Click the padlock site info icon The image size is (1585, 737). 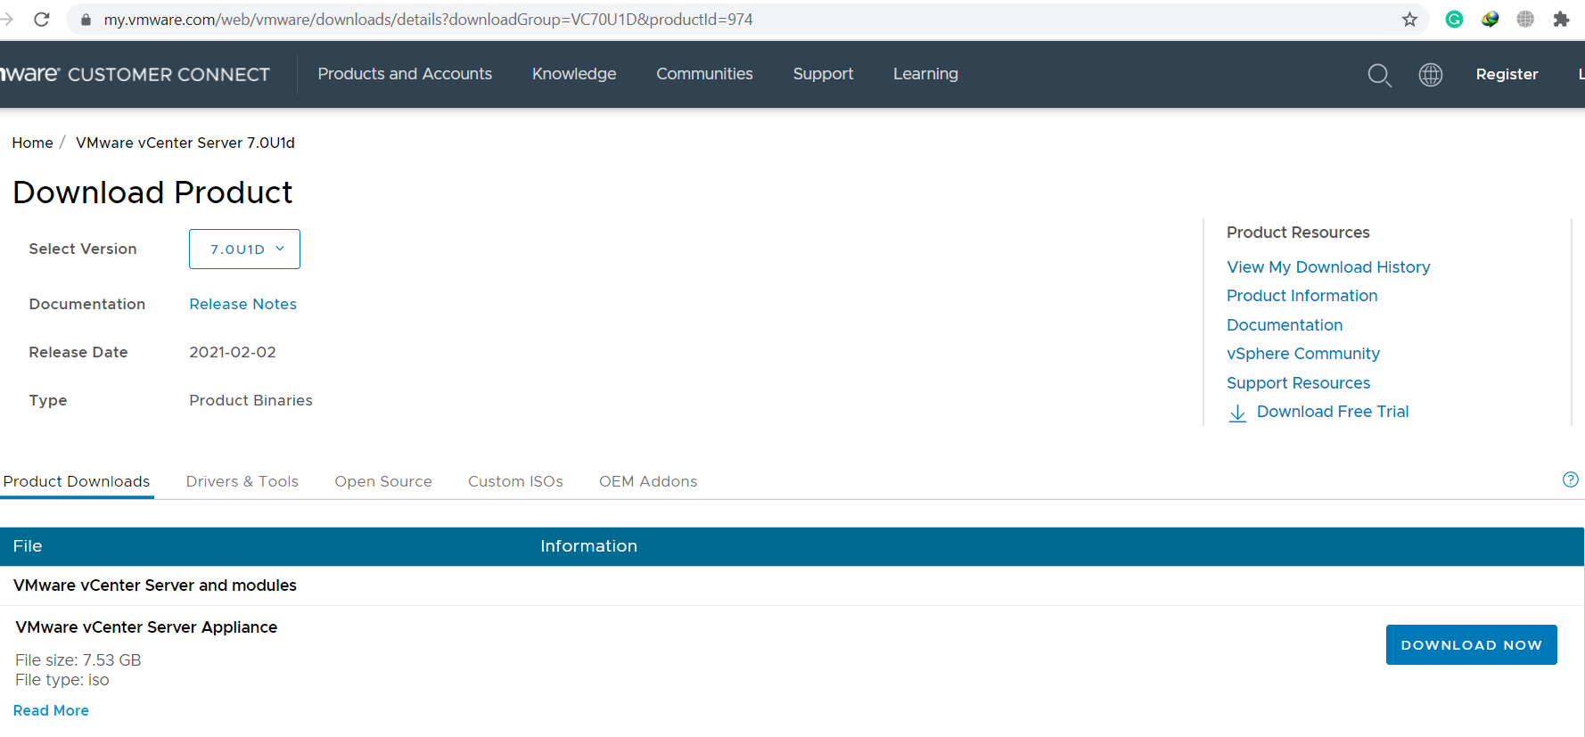(86, 20)
